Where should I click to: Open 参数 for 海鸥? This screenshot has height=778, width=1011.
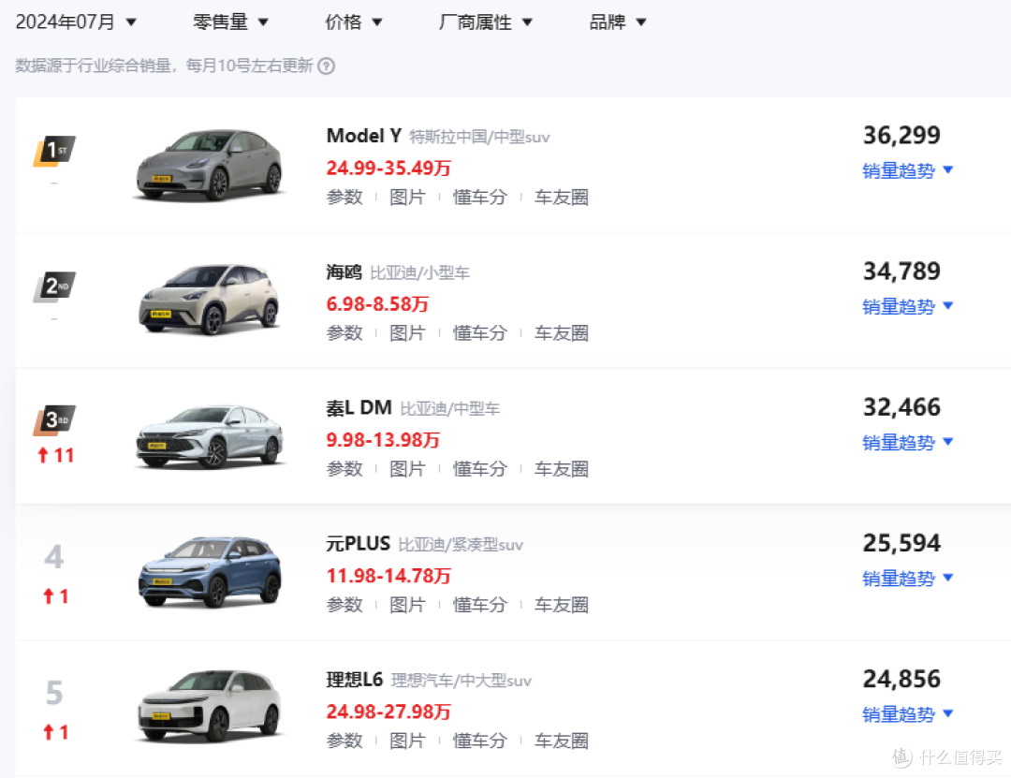344,333
